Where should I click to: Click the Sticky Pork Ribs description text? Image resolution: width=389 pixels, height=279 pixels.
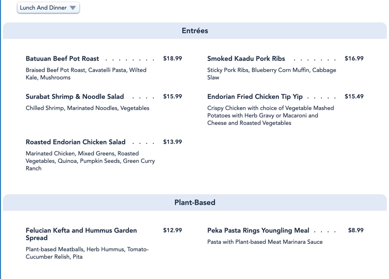[x=271, y=74]
